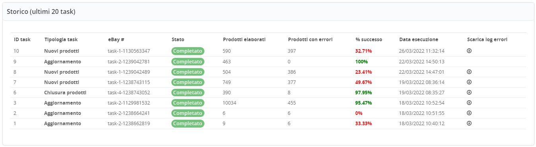Image resolution: width=536 pixels, height=147 pixels.
Task: Click the Completato badge for task 7
Action: tap(188, 82)
